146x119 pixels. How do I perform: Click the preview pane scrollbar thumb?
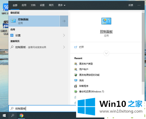coord(143,47)
